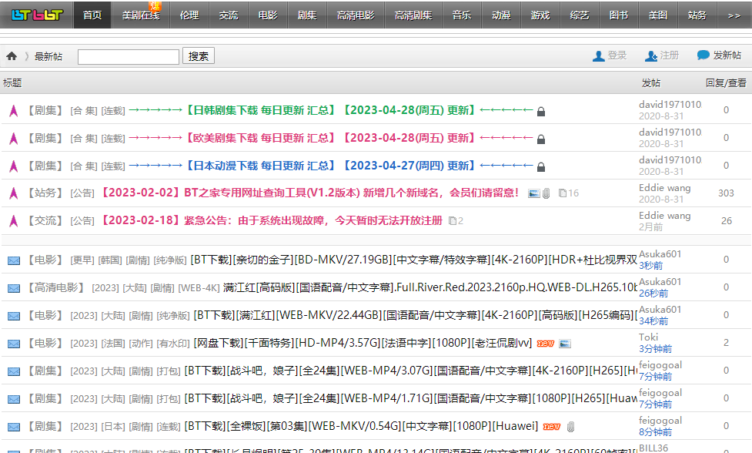Screen dimensions: 752x453
Task: Open BT之家专用网址查询工具 announcement thread
Action: [x=310, y=193]
